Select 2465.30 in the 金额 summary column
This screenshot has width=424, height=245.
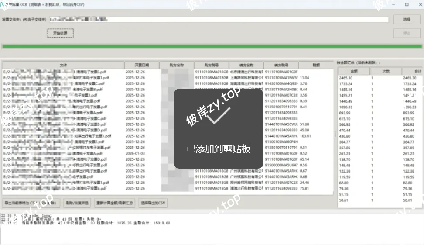tap(345, 78)
